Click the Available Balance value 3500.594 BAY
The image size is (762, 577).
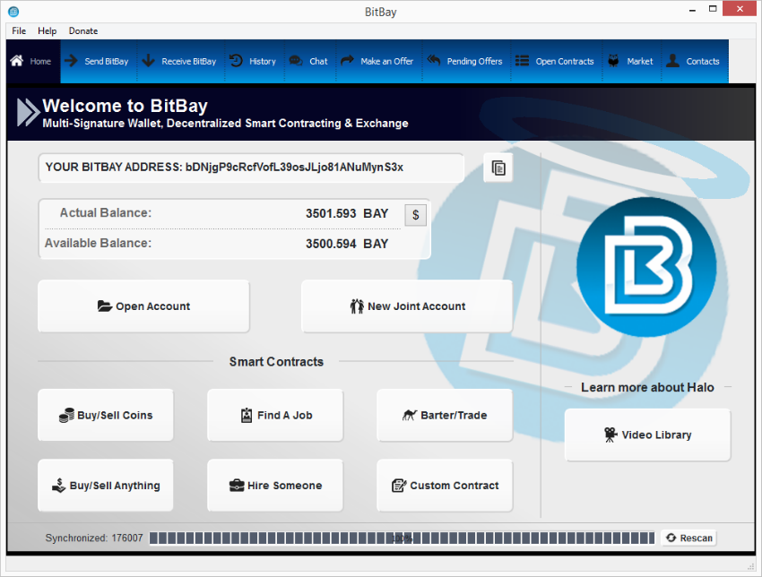[347, 244]
